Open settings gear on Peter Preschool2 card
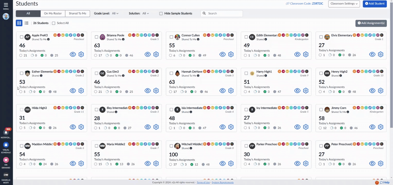 pos(380,163)
